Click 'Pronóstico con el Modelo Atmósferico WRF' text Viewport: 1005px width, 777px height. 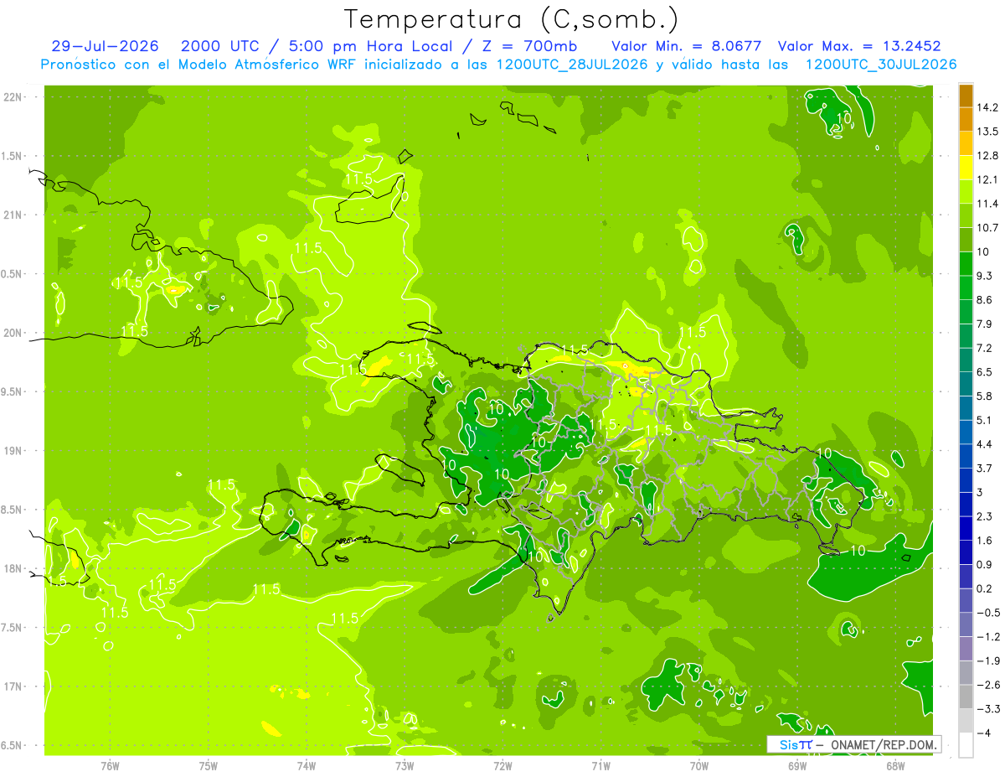point(198,65)
